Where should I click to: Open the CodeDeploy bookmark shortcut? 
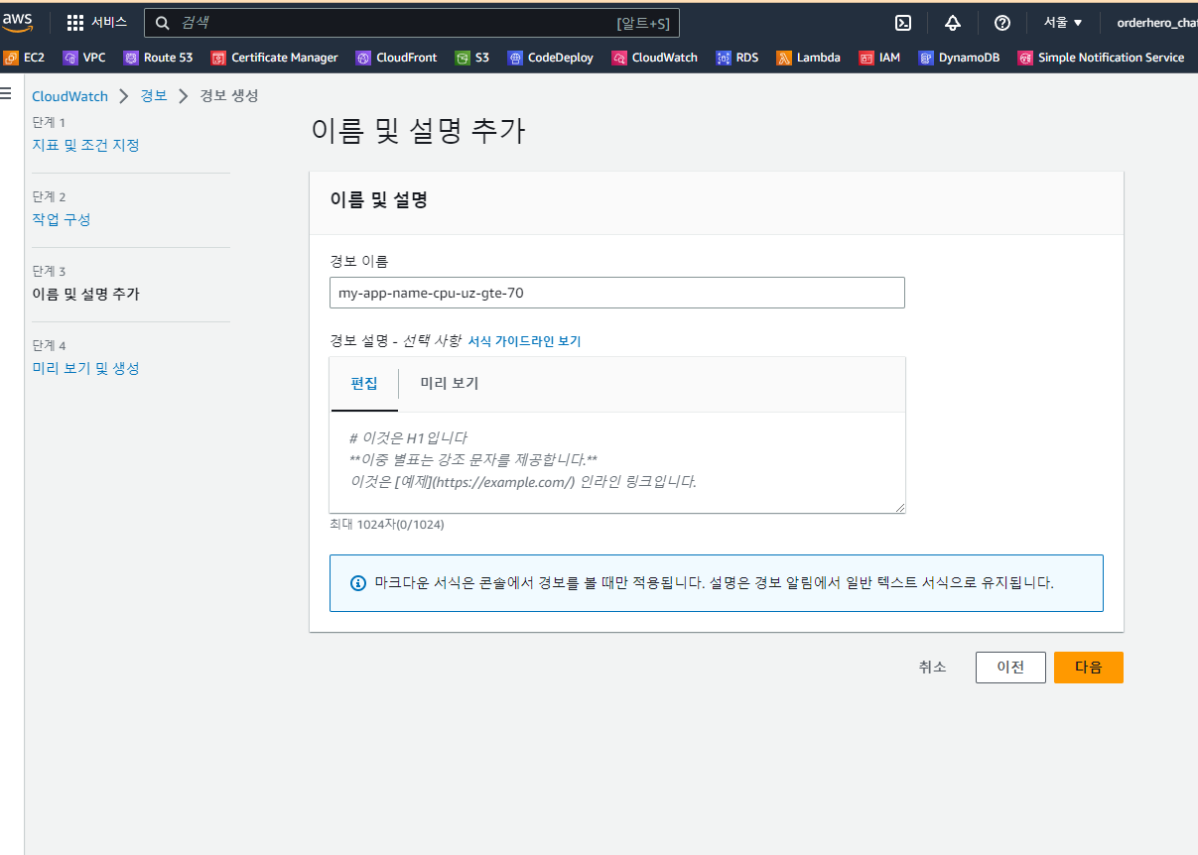(x=551, y=58)
